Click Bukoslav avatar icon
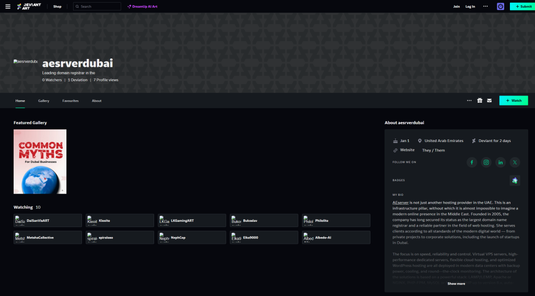 click(236, 221)
